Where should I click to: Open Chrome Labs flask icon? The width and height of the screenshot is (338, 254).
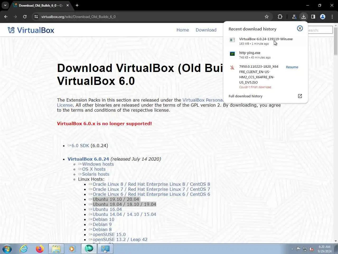(294, 17)
